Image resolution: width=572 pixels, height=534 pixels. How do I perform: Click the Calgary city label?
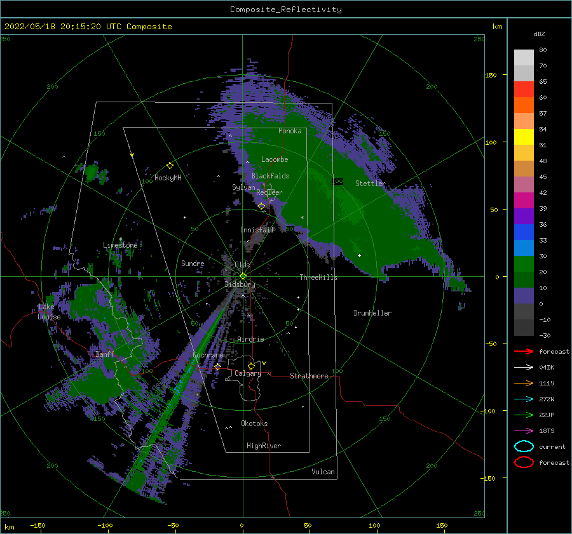coord(248,373)
